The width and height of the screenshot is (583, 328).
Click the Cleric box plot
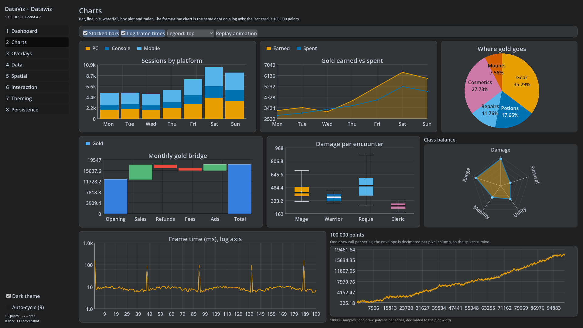(x=398, y=206)
